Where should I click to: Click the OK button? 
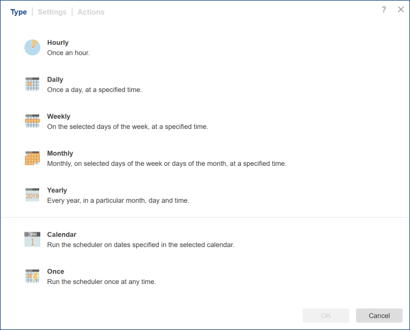coord(326,316)
